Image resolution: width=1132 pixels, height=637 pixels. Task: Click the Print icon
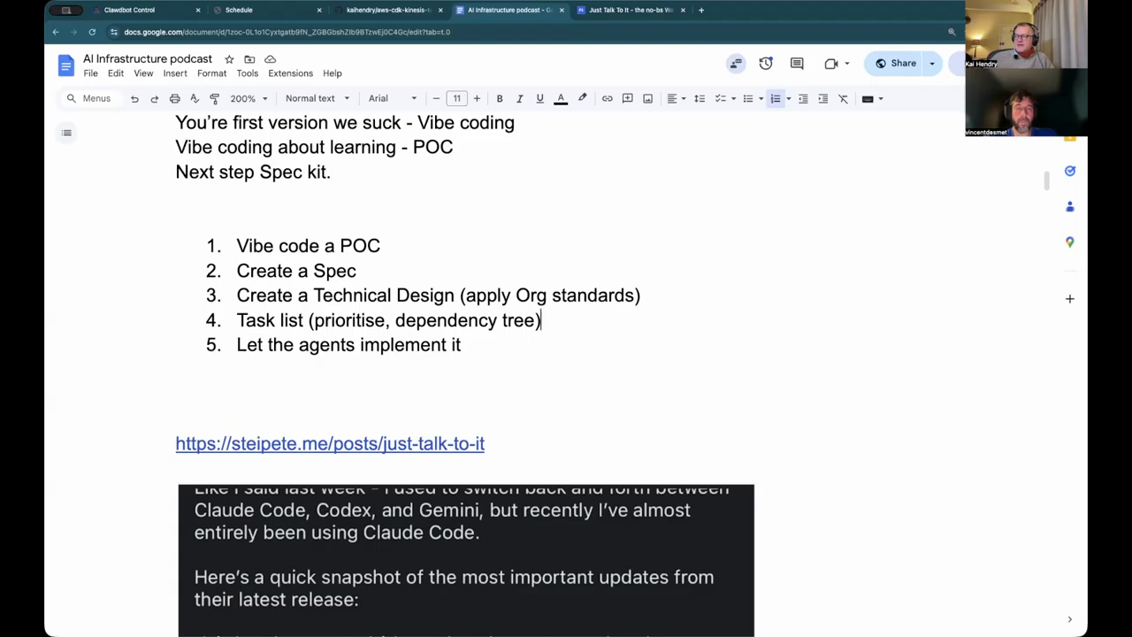coord(174,98)
